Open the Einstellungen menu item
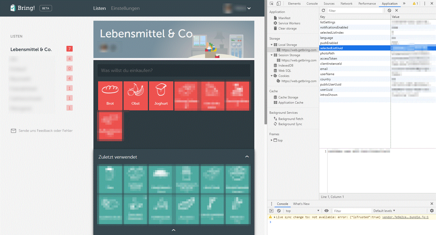This screenshot has height=235, width=436. click(x=125, y=8)
